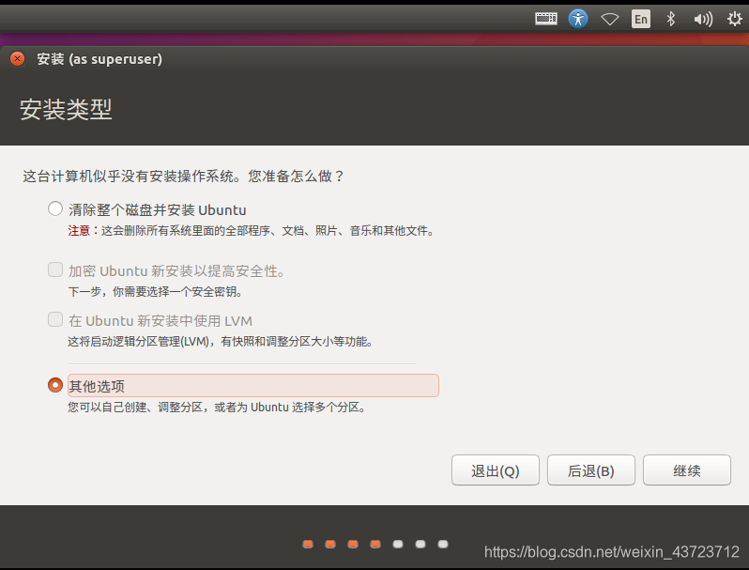749x570 pixels.
Task: Select 清除整个磁盘并安装 Ubuntu radio button
Action: 55,208
